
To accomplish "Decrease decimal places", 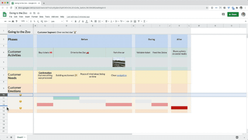I will click(38, 21).
